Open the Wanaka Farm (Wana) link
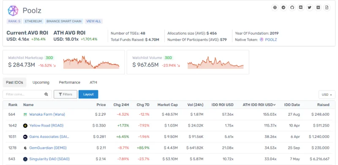Screen dimensions: 338x165 (47, 114)
